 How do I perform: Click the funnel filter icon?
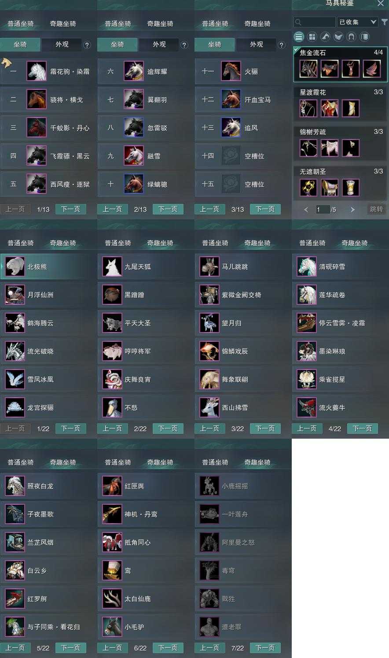coord(384,22)
